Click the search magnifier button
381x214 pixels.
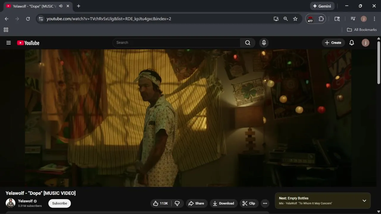[x=248, y=43]
